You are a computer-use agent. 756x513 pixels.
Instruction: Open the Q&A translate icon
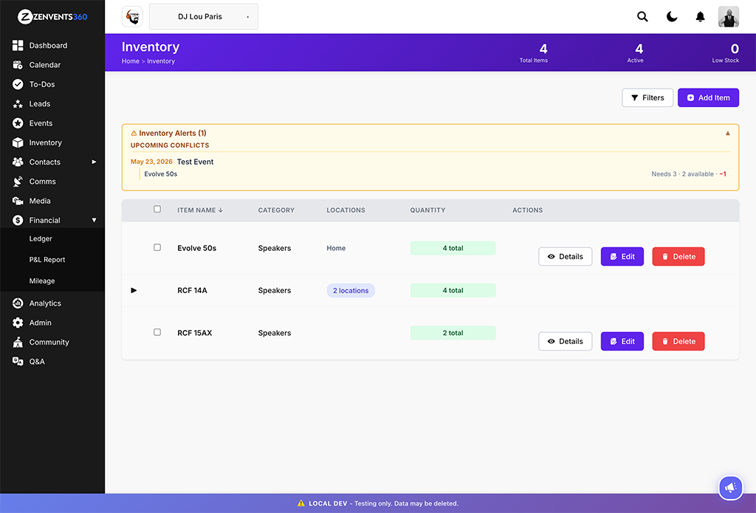pyautogui.click(x=18, y=362)
